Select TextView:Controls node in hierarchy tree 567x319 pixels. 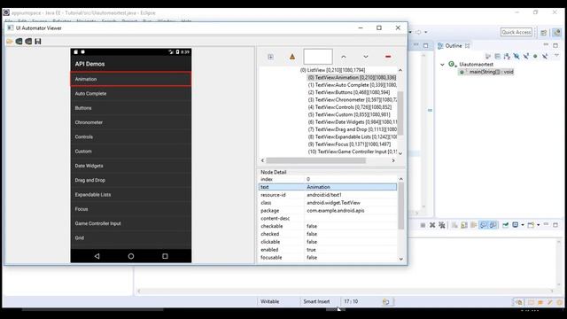point(350,107)
